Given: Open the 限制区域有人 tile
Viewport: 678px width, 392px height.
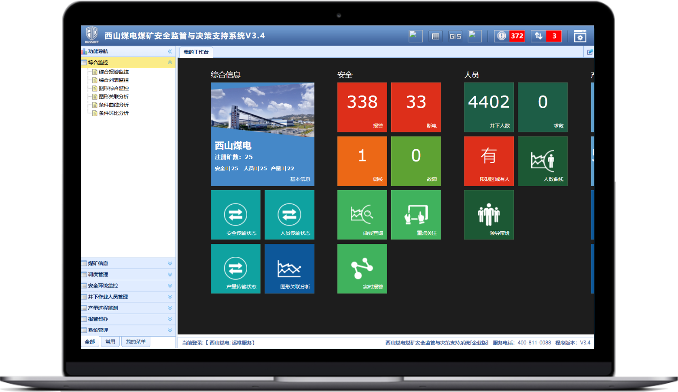Looking at the screenshot, I should (489, 161).
